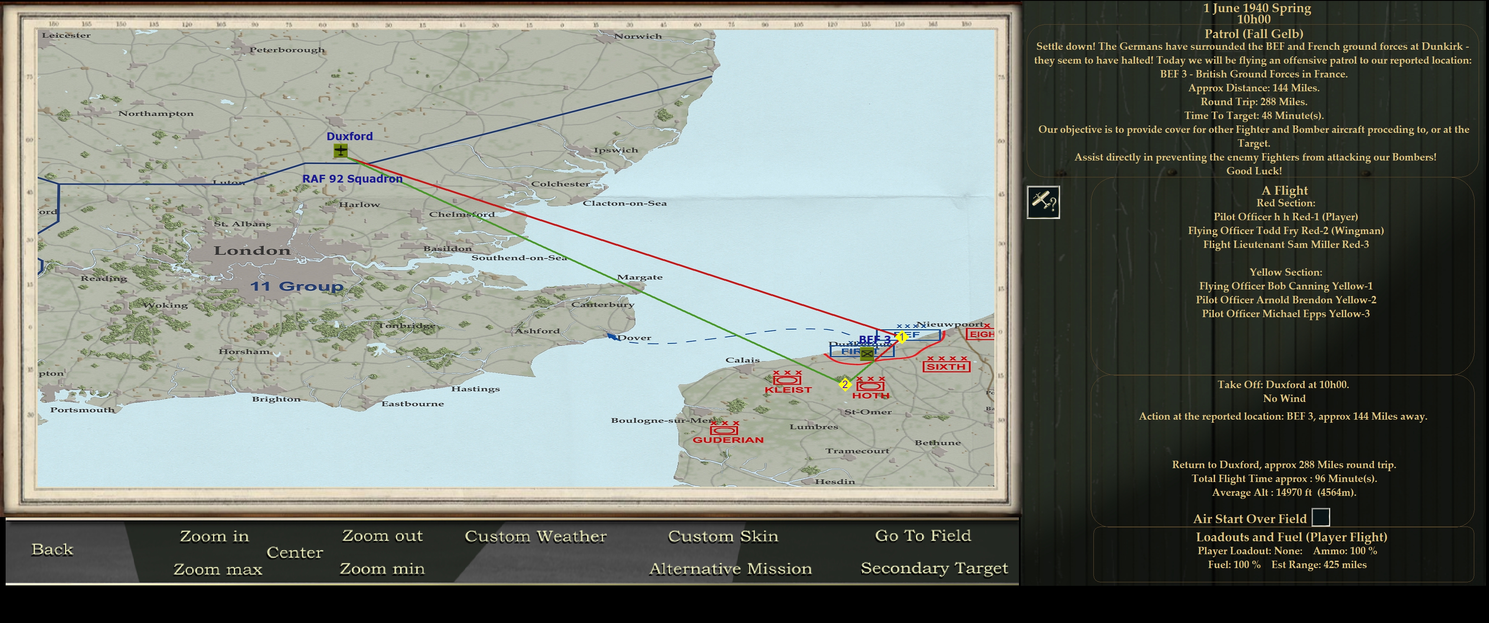The image size is (1489, 623).
Task: Select Secondary Target option
Action: click(934, 568)
